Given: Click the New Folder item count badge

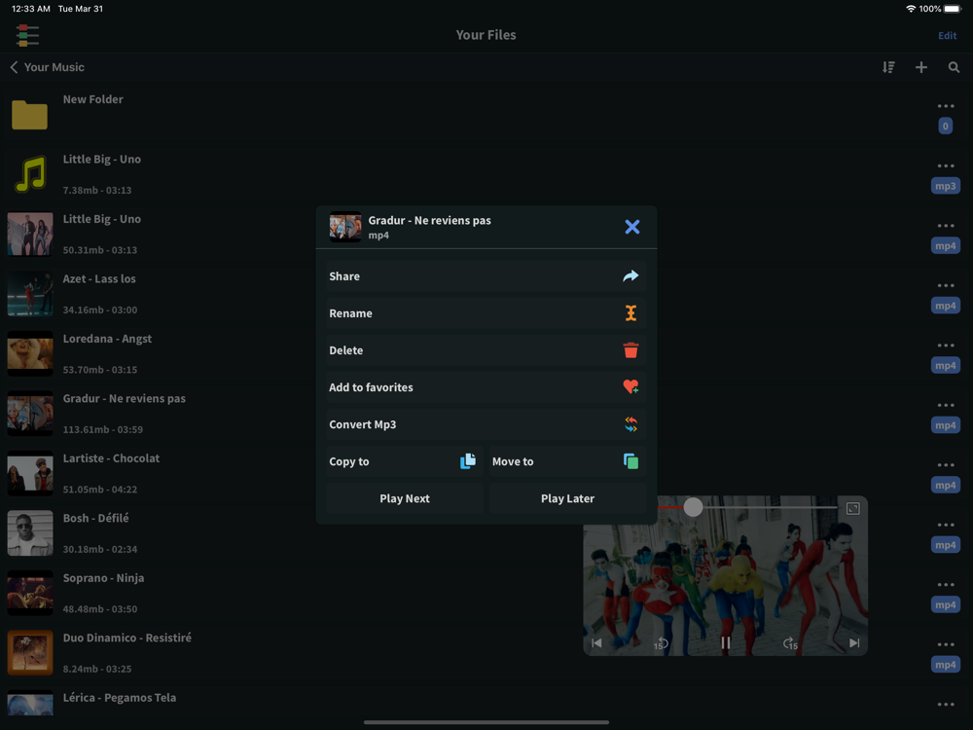Looking at the screenshot, I should coord(945,126).
